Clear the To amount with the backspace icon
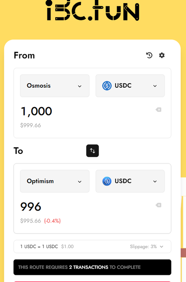186x282 pixels. (159, 205)
